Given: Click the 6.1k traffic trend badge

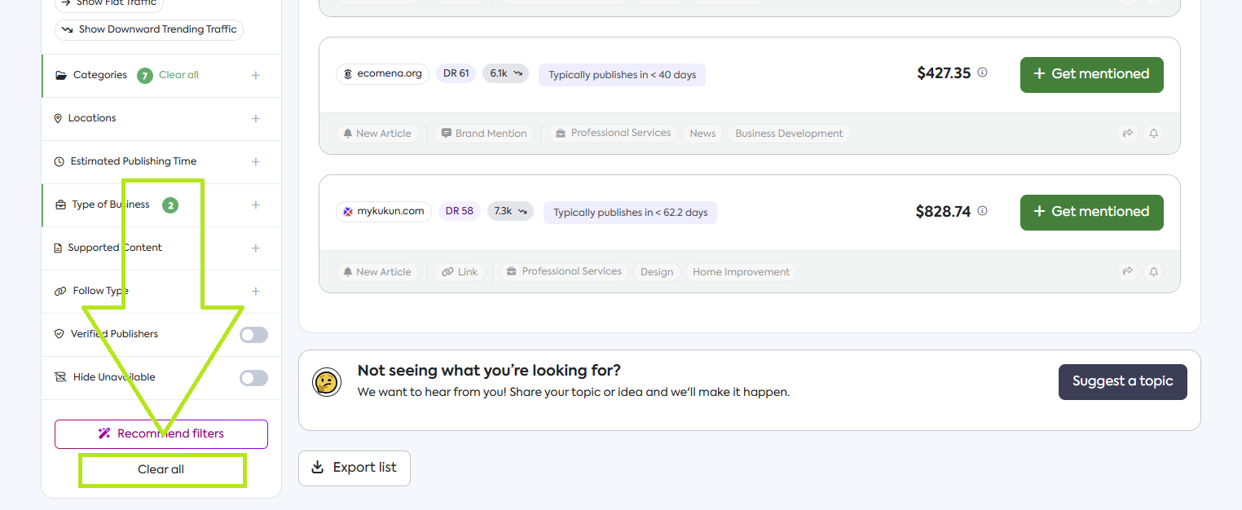Looking at the screenshot, I should [x=505, y=73].
